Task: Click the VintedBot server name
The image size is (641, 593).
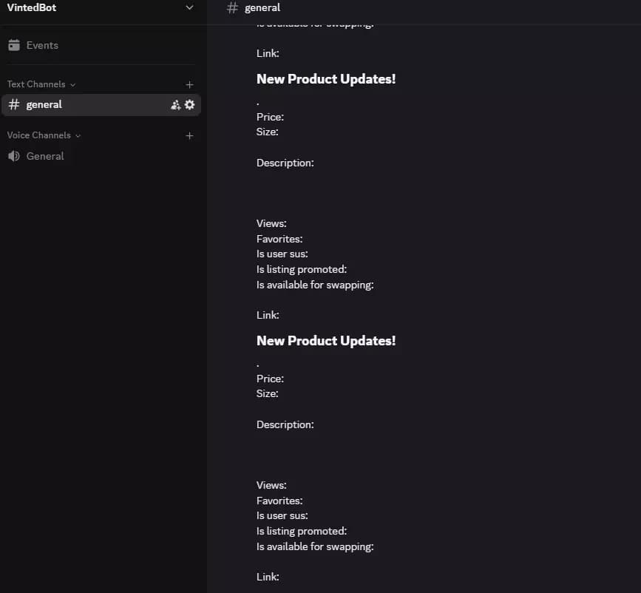Action: [32, 7]
